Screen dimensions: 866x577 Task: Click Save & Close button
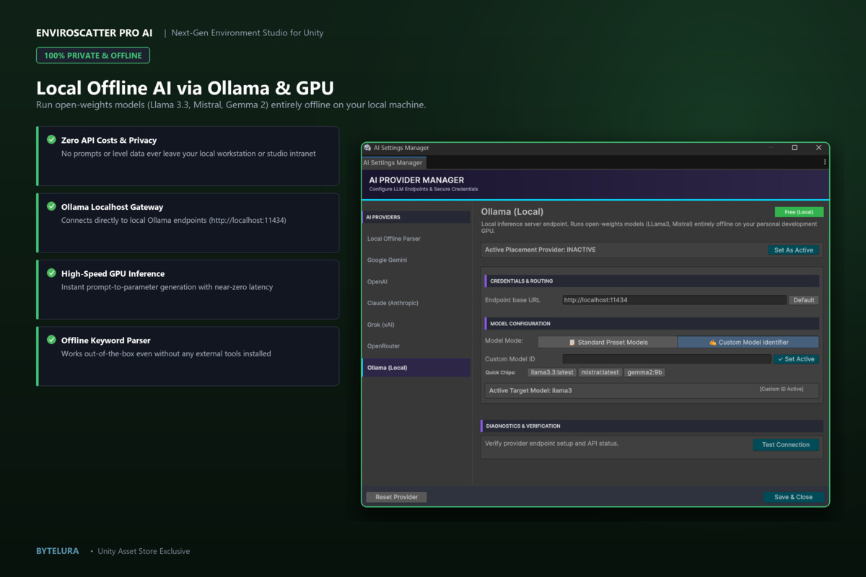[793, 497]
